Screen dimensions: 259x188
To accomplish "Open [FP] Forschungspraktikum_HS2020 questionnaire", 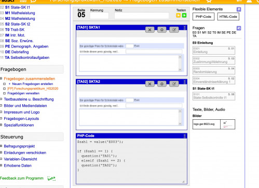I will (33, 89).
